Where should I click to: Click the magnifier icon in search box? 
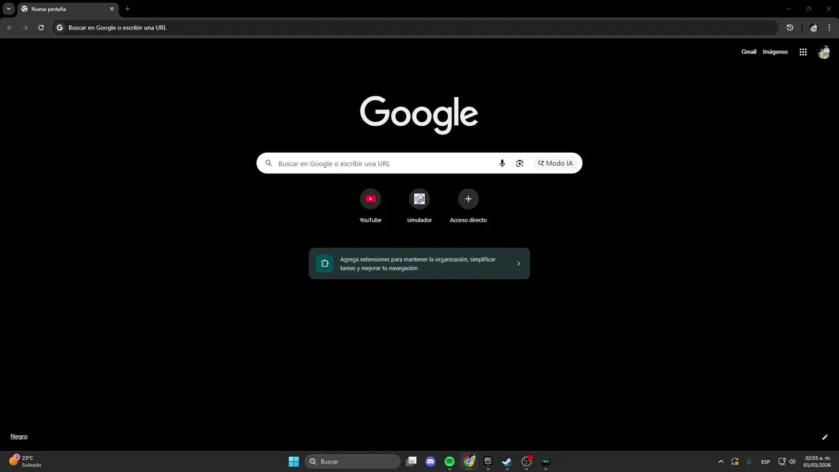coord(269,163)
